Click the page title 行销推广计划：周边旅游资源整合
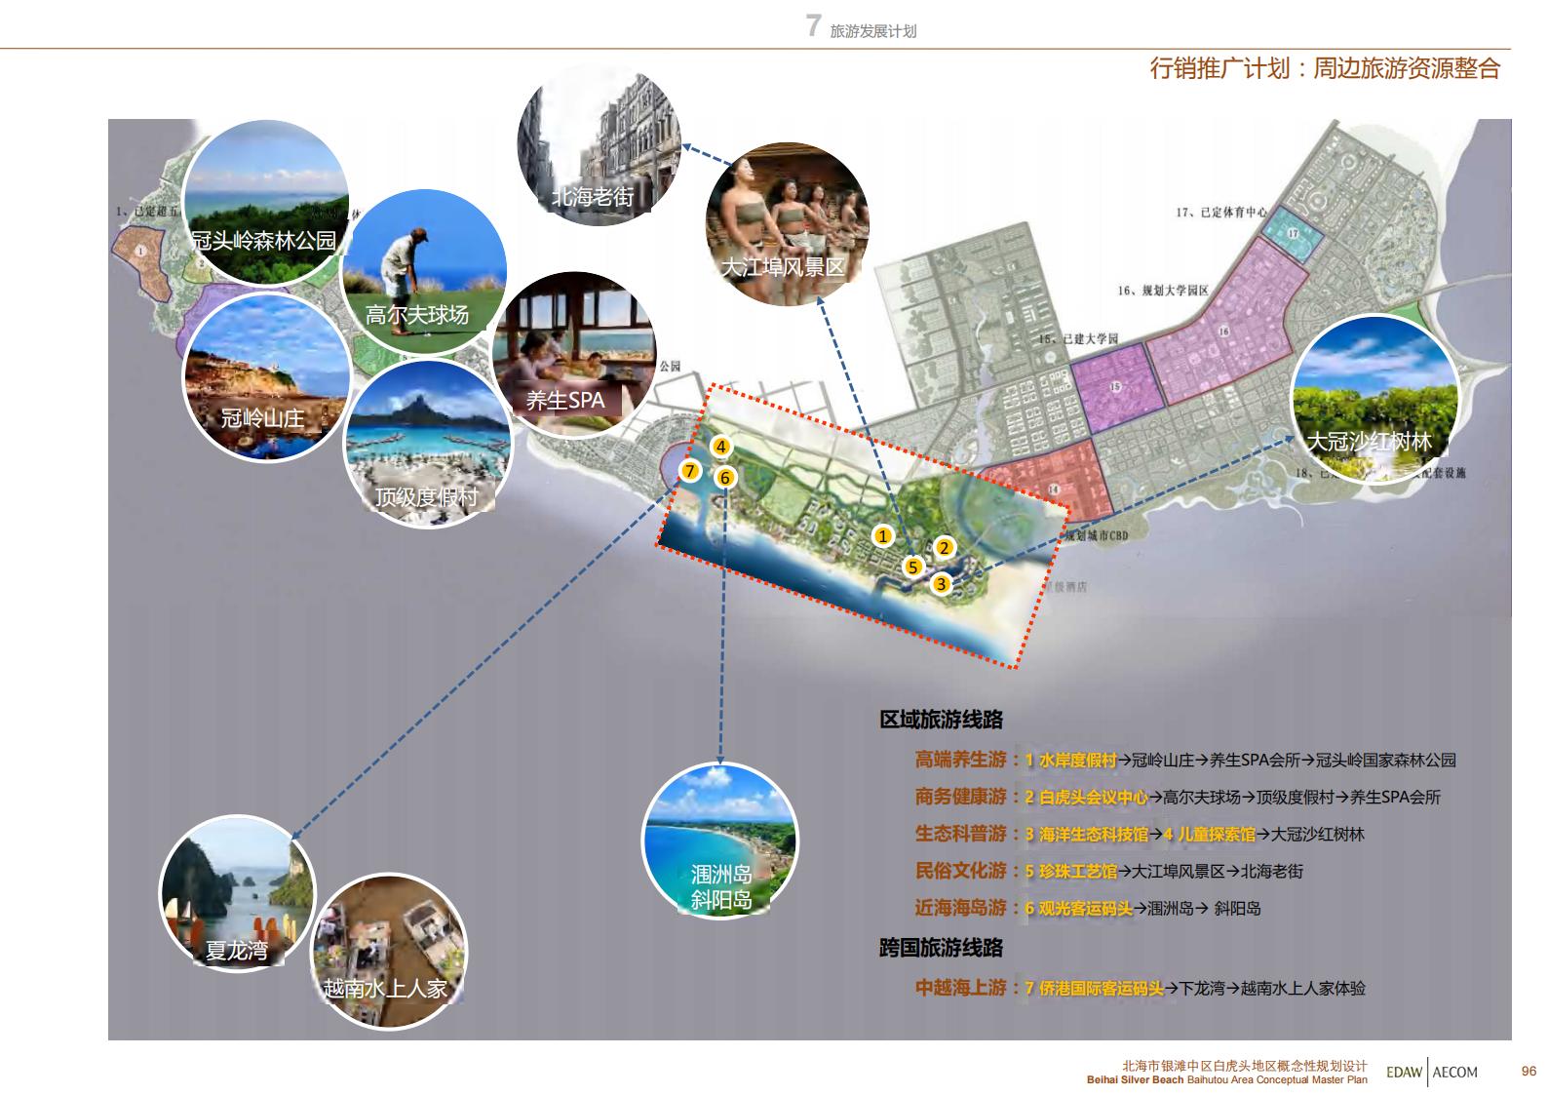 tap(1325, 68)
